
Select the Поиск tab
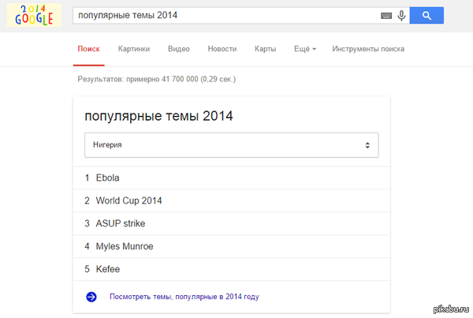(88, 49)
